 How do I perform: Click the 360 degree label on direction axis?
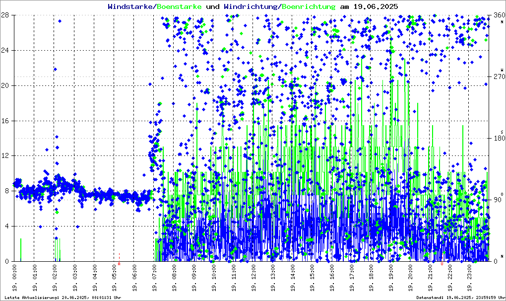pyautogui.click(x=500, y=15)
